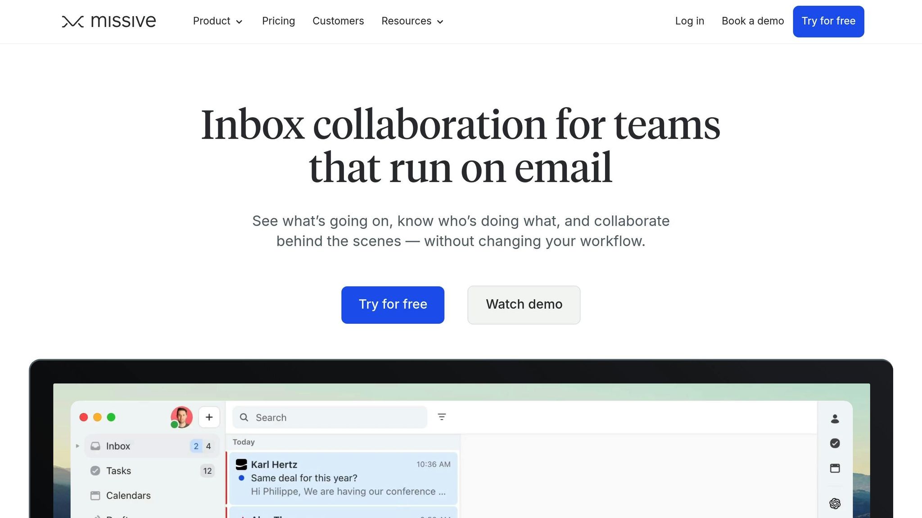Open Karl Hertz email conversation
The image size is (922, 518).
(343, 478)
